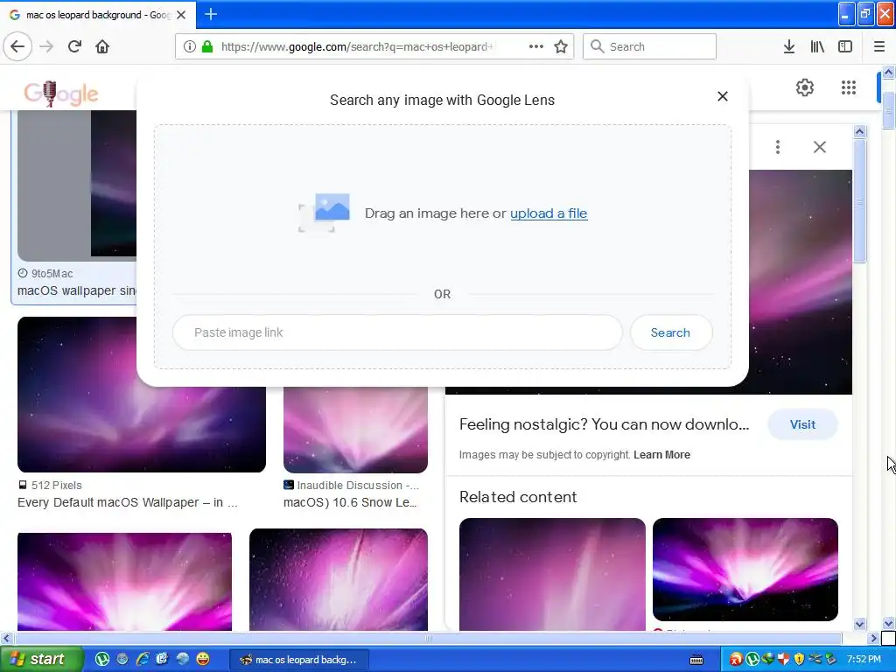
Task: Toggle the Firefox sidebar icon
Action: pyautogui.click(x=845, y=47)
